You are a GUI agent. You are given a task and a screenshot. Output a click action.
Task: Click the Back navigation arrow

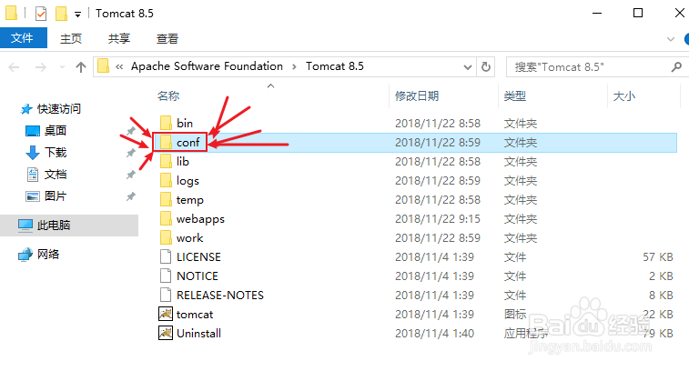pos(14,67)
